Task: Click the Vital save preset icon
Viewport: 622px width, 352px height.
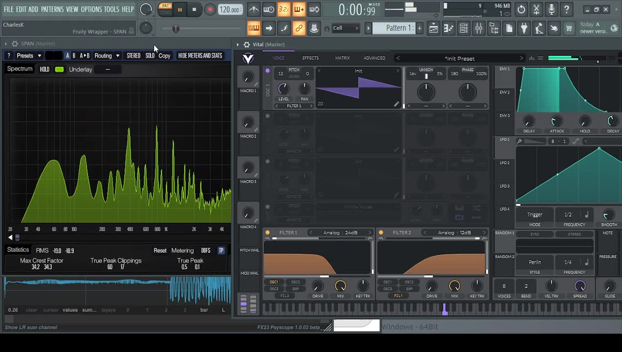Action: (x=532, y=58)
